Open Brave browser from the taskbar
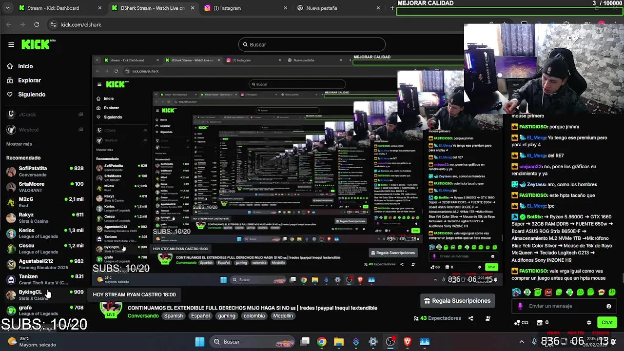The height and width of the screenshot is (351, 624). click(408, 342)
